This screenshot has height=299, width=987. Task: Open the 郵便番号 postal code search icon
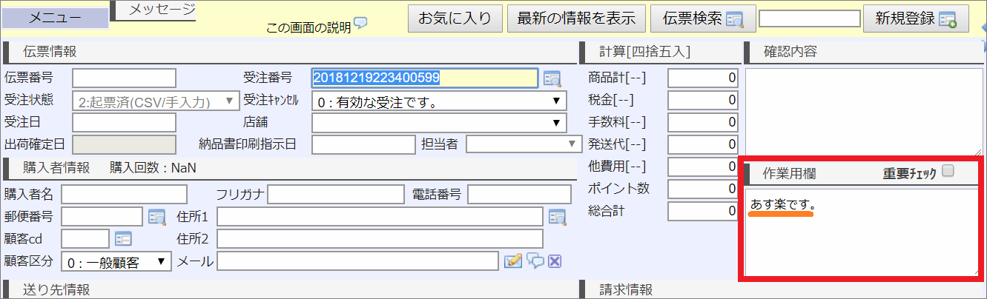(157, 217)
